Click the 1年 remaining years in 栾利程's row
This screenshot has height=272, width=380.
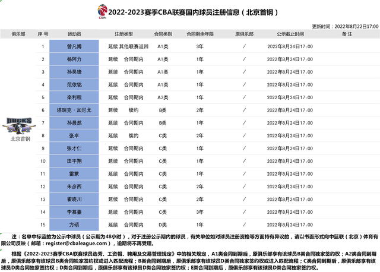(x=200, y=97)
